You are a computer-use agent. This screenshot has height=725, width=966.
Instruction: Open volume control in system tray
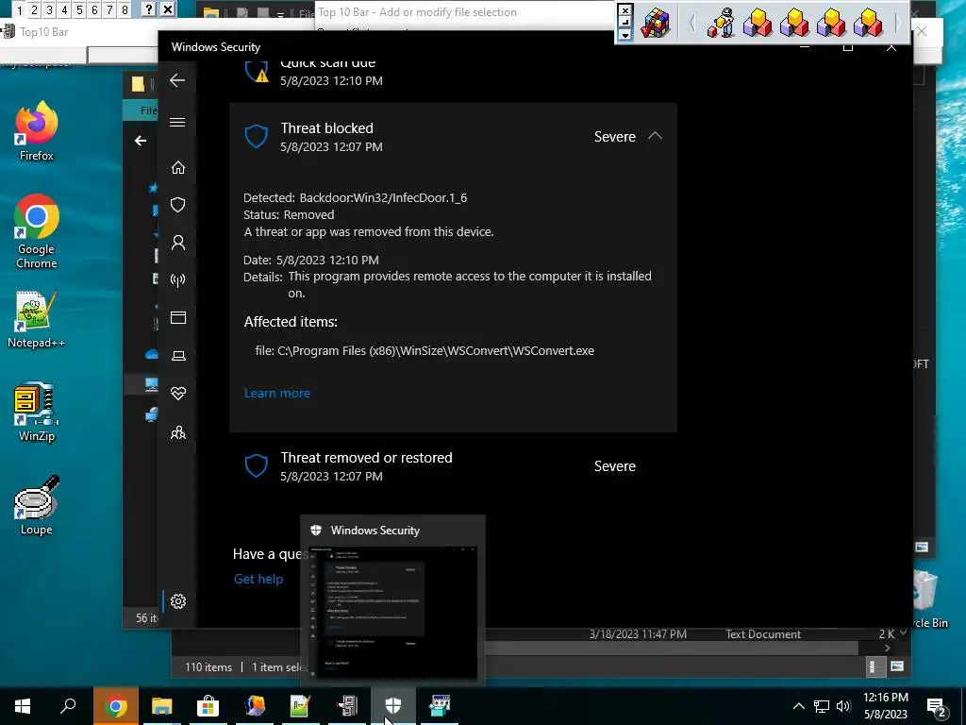point(844,706)
